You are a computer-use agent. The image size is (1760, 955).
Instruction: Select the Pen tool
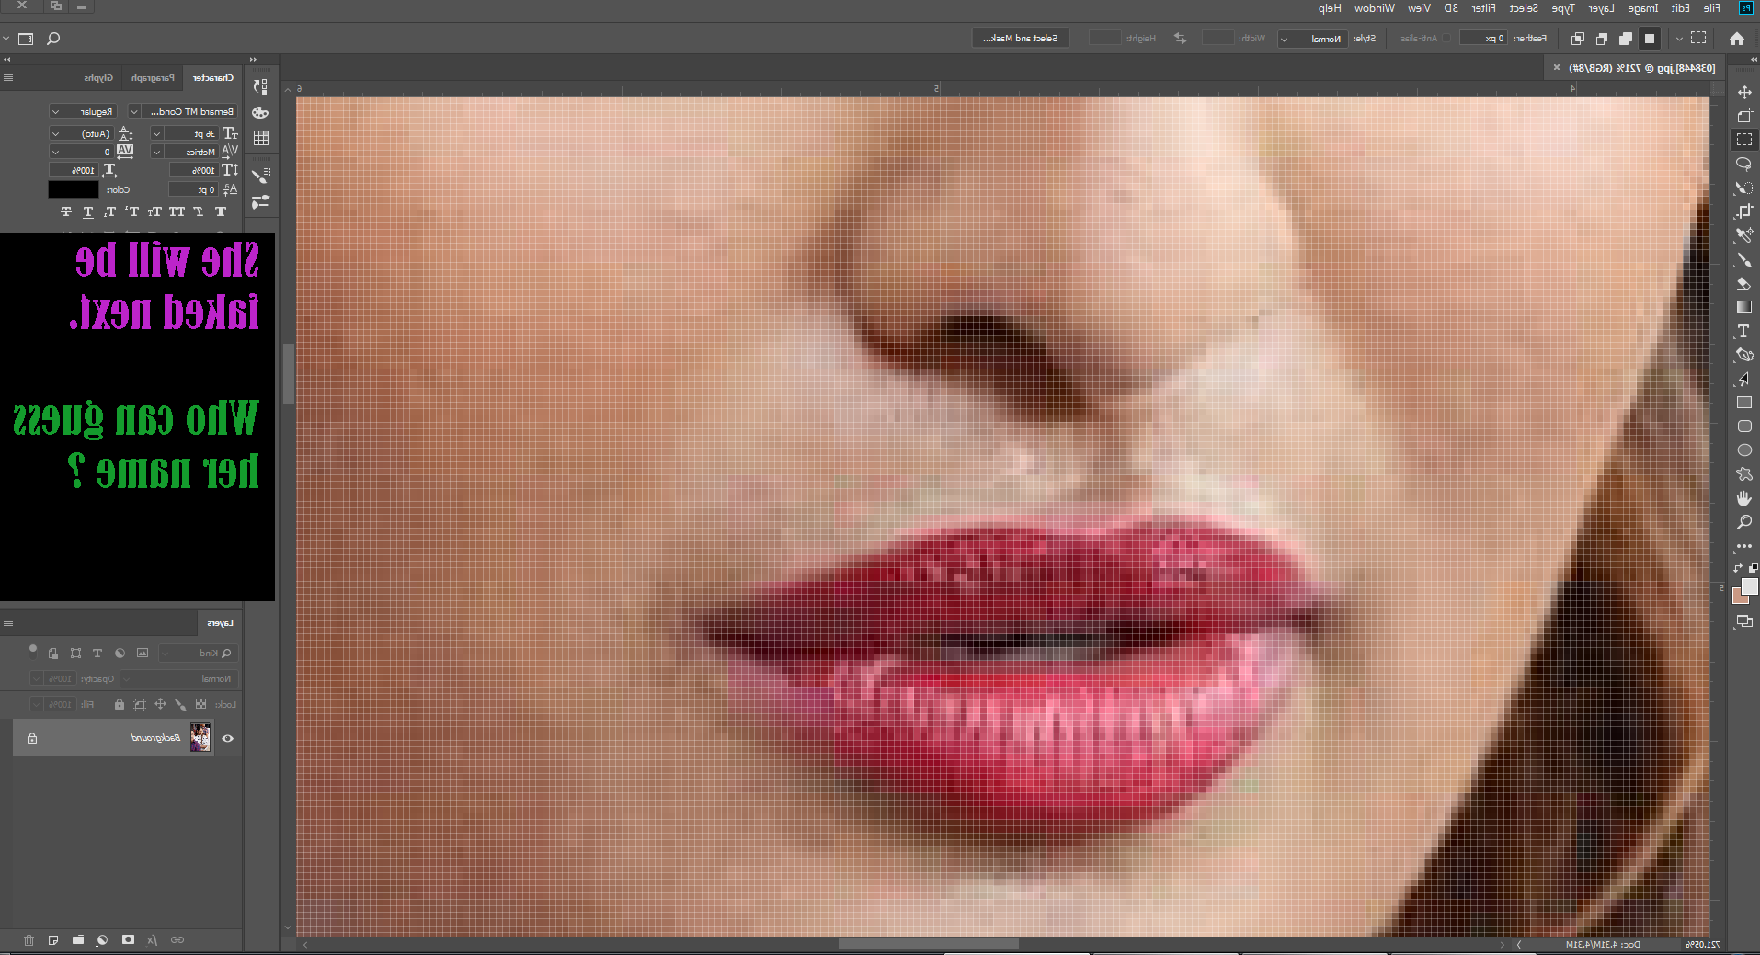click(1743, 355)
